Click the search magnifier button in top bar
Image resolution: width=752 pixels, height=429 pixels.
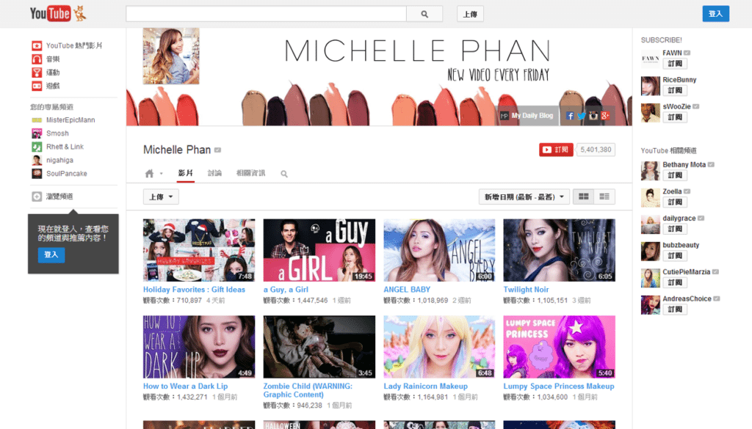pyautogui.click(x=424, y=13)
